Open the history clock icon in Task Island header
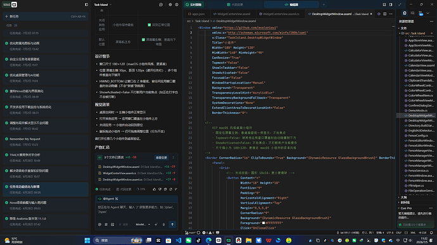437x245 pixels. [161, 4]
